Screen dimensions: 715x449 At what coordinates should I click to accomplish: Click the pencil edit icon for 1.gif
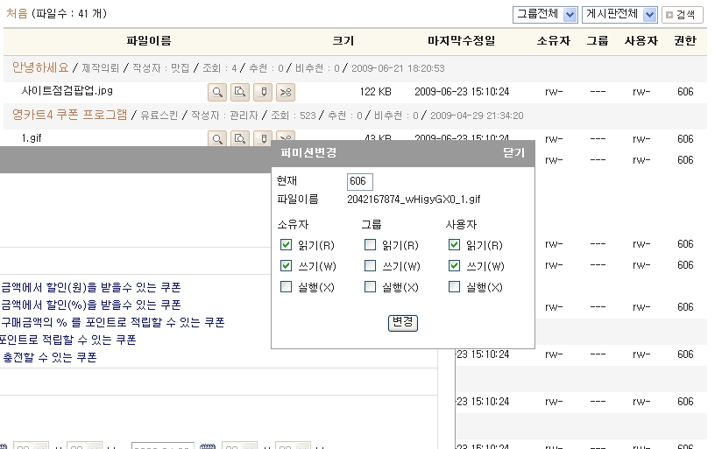(263, 138)
